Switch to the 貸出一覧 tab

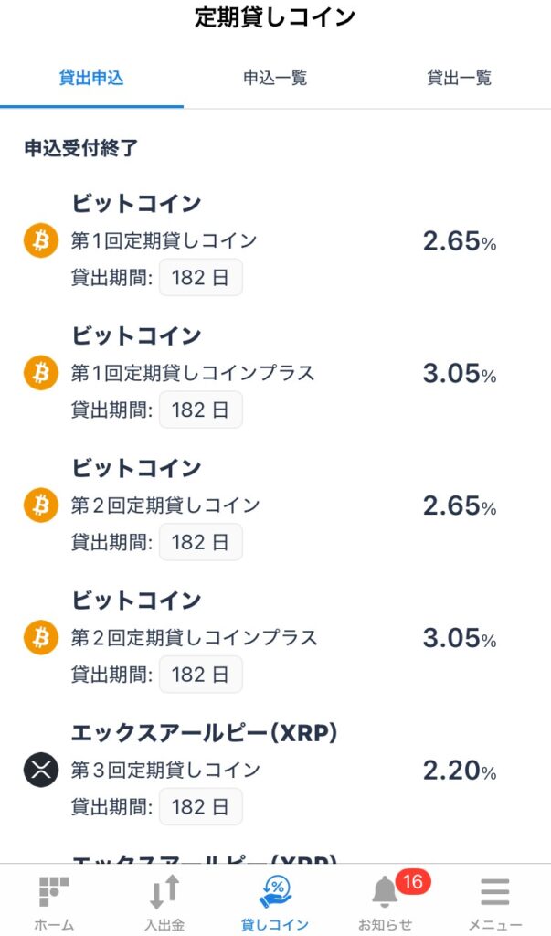coord(459,79)
